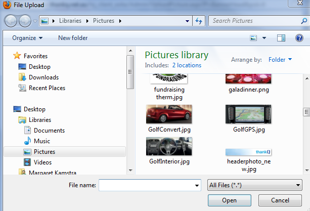Open the Downloads folder in Favorites

[43, 77]
